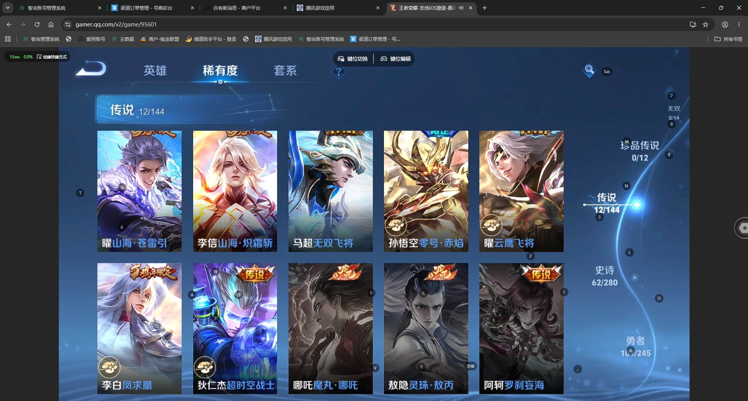Click the browser forward button
The image size is (748, 401).
(x=23, y=25)
